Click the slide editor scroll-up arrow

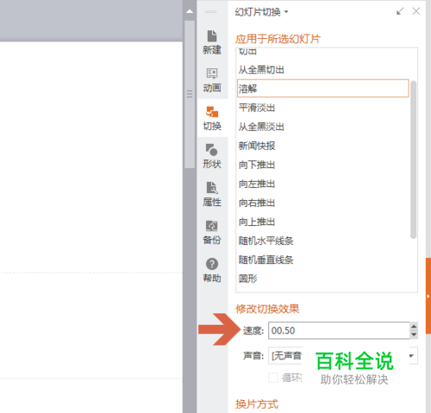point(190,11)
